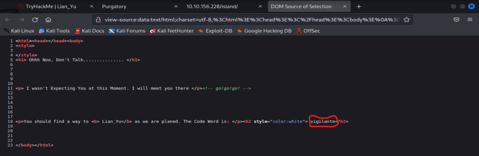Click 'The Code Word is:' text

tap(206, 122)
